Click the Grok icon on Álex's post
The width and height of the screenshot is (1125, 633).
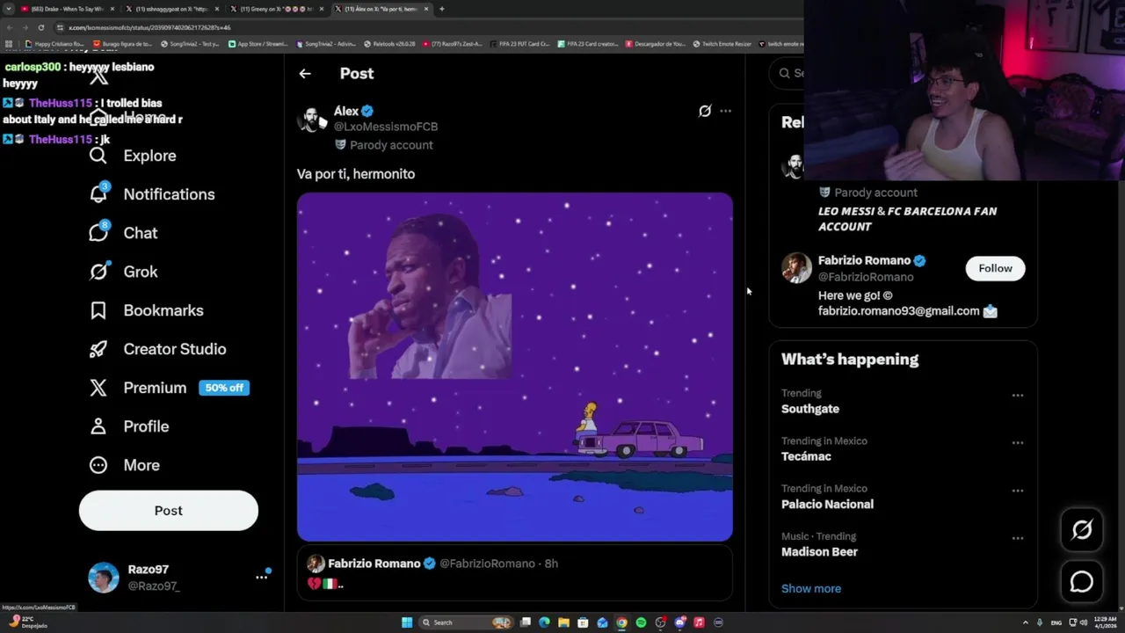coord(705,111)
